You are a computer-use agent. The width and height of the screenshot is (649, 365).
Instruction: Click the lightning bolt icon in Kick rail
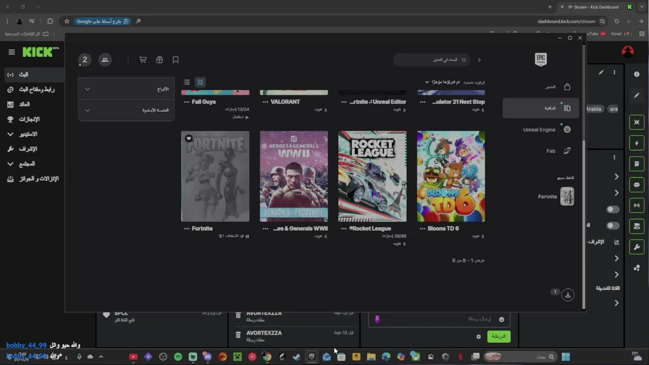637,143
